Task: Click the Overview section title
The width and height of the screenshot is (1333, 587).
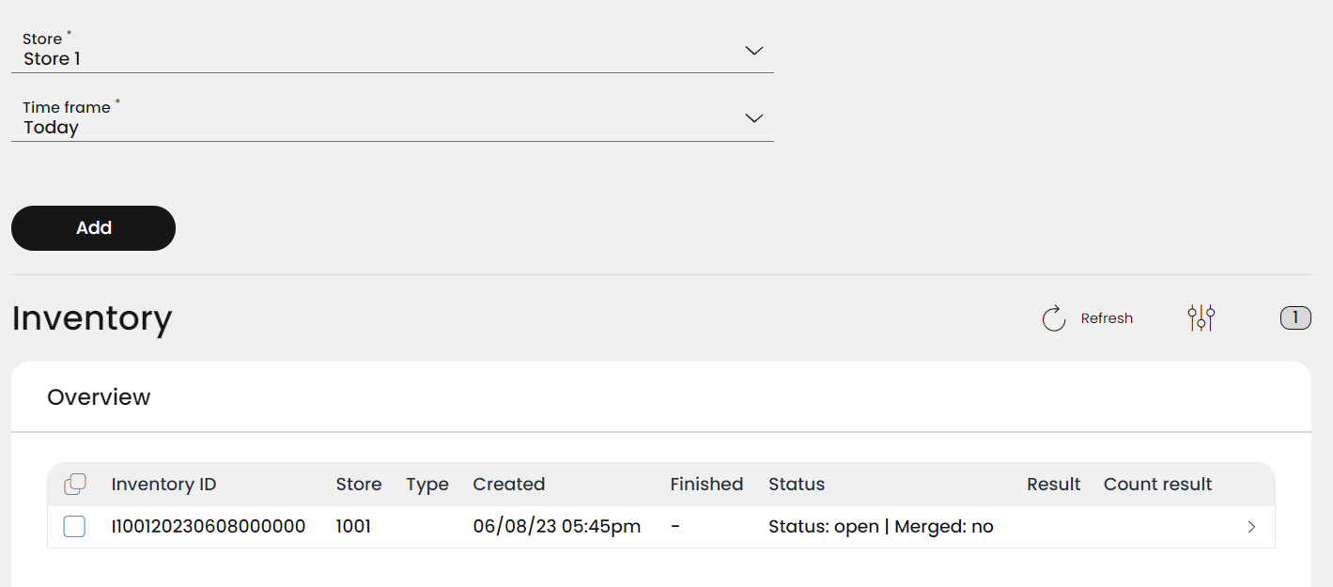Action: coord(99,397)
